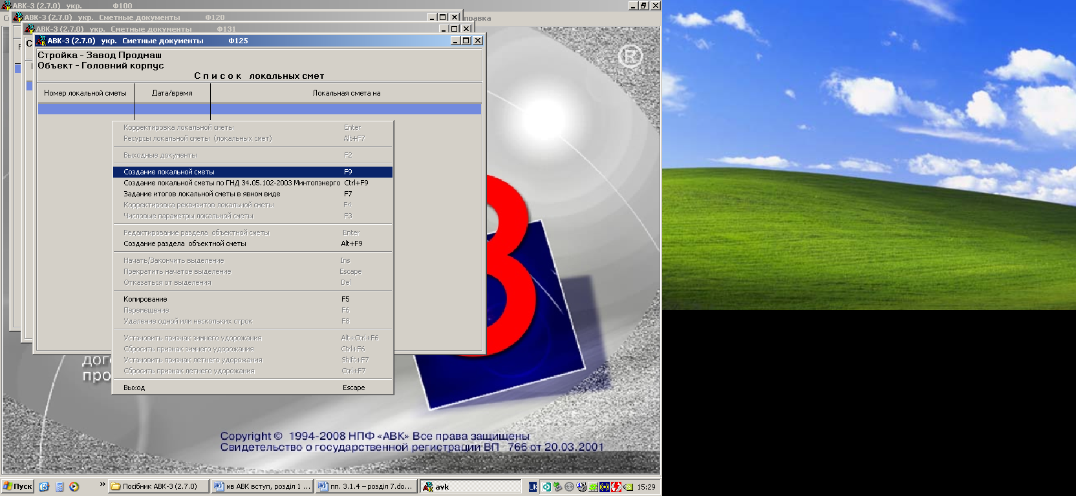This screenshot has width=1076, height=496.
Task: Click 'Отказаться от выделения' Del entry
Action: (x=252, y=282)
